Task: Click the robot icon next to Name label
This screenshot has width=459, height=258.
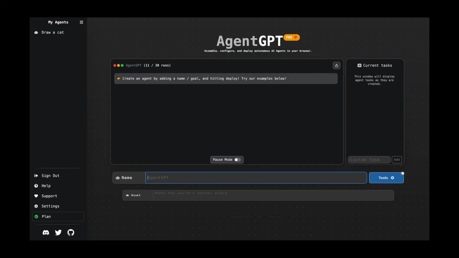Action: (x=118, y=178)
